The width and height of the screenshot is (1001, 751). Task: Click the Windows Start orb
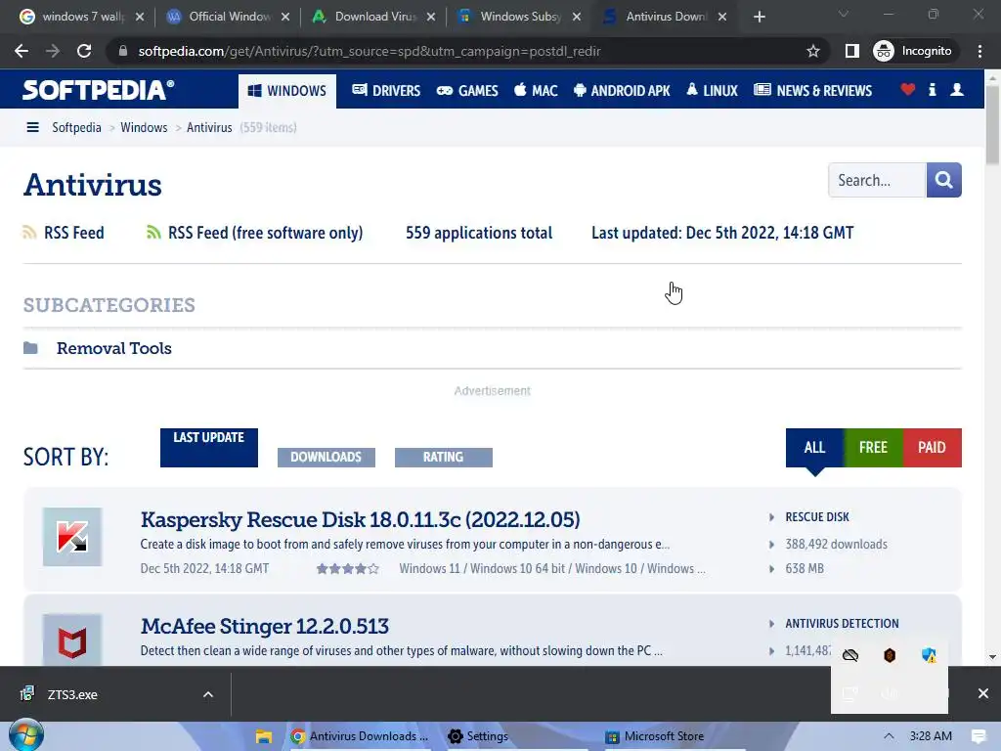26,735
